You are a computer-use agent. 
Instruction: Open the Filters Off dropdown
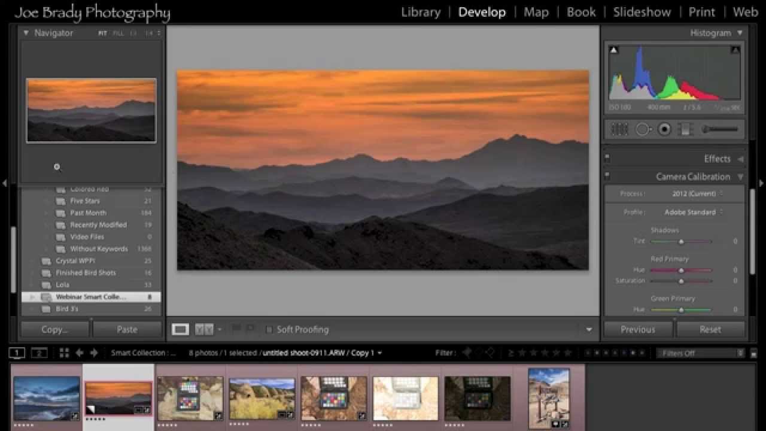(701, 353)
